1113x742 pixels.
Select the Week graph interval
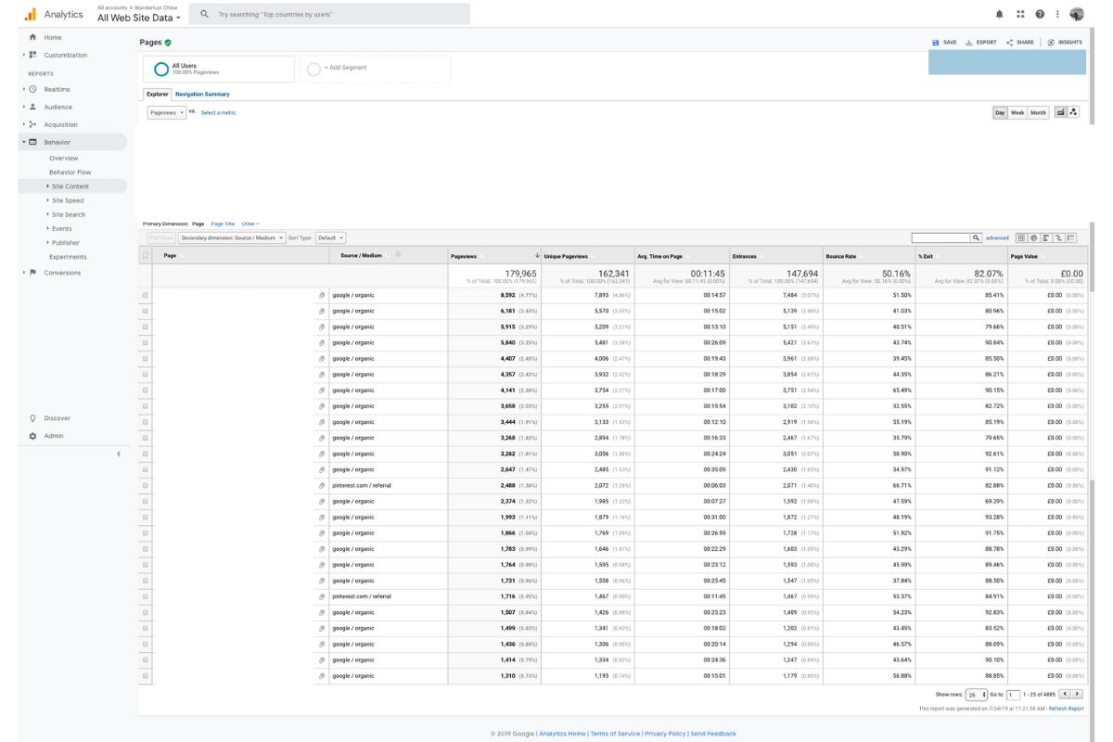[1017, 112]
